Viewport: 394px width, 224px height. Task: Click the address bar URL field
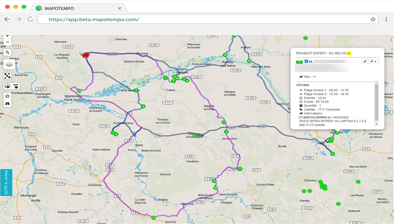click(197, 19)
